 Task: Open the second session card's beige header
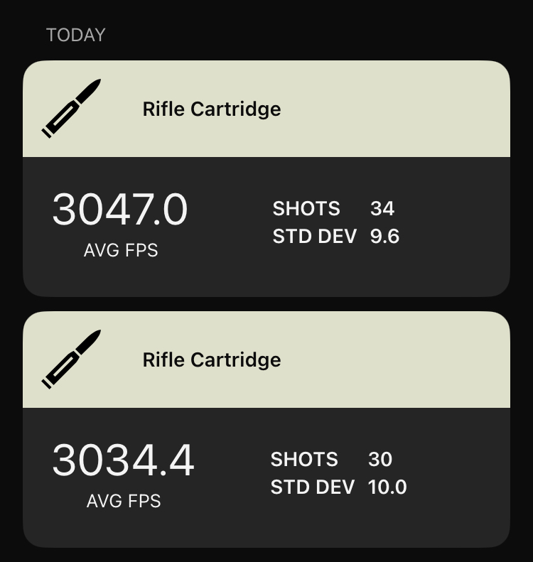(266, 360)
